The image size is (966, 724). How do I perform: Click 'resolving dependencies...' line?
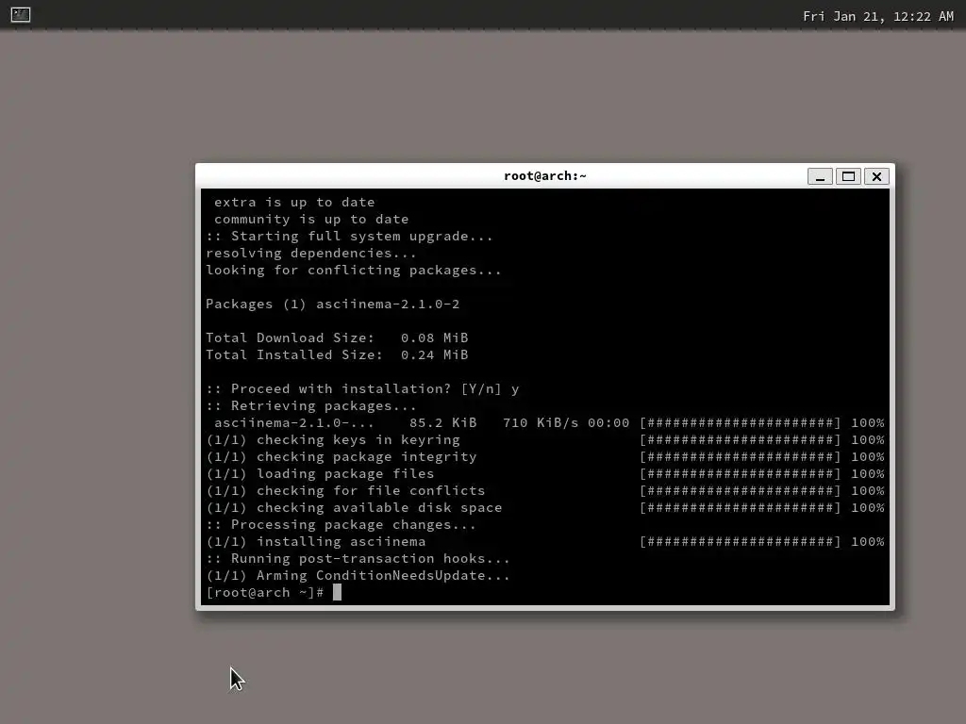311,253
